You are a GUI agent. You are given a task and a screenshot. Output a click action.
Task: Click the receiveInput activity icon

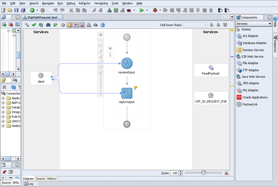pos(127,63)
